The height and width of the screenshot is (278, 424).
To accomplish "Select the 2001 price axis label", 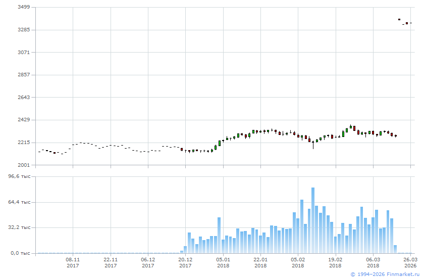I will [x=23, y=165].
